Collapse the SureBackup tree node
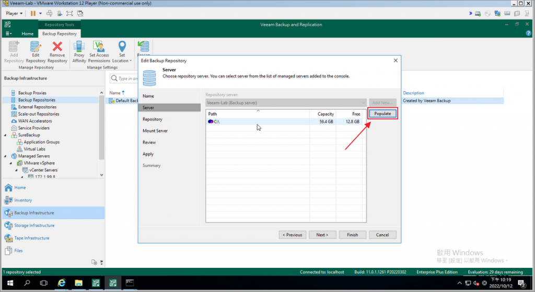Screen dimensions: 535x292 5,135
